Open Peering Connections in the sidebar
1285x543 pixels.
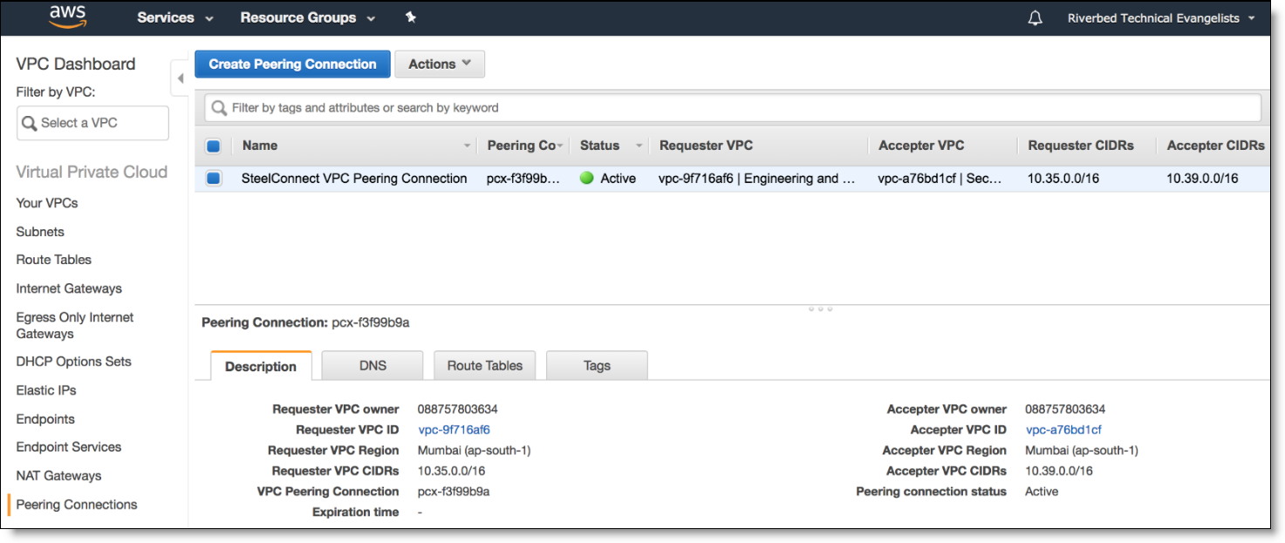pos(77,505)
